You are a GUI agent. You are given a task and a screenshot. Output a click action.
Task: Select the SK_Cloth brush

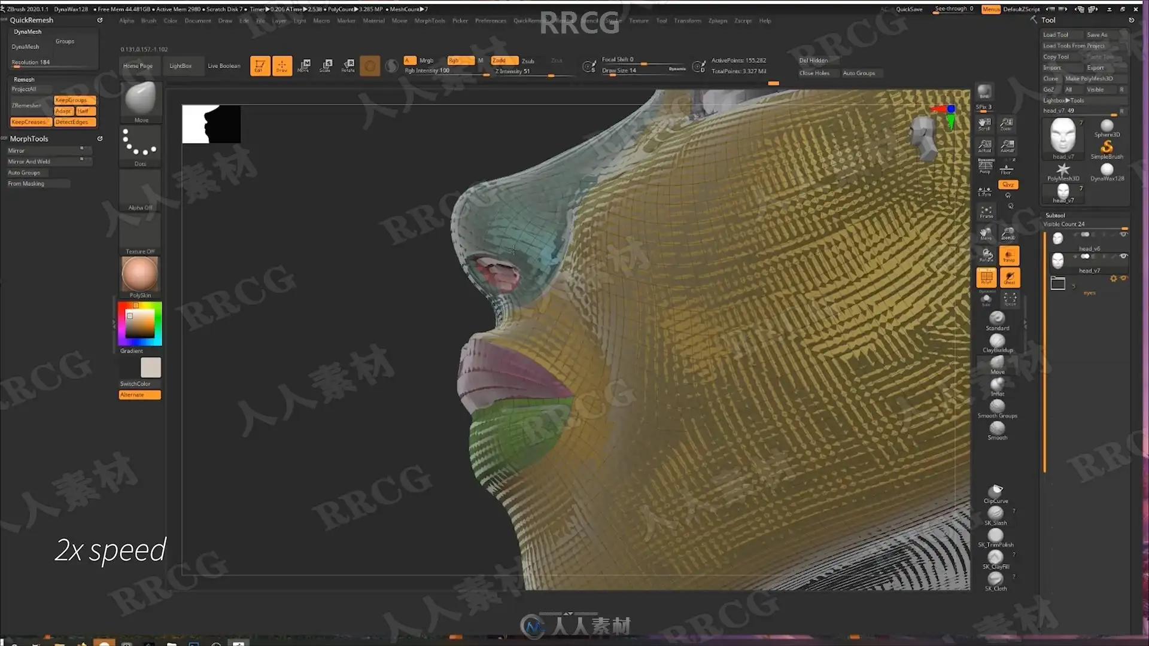pos(996,581)
